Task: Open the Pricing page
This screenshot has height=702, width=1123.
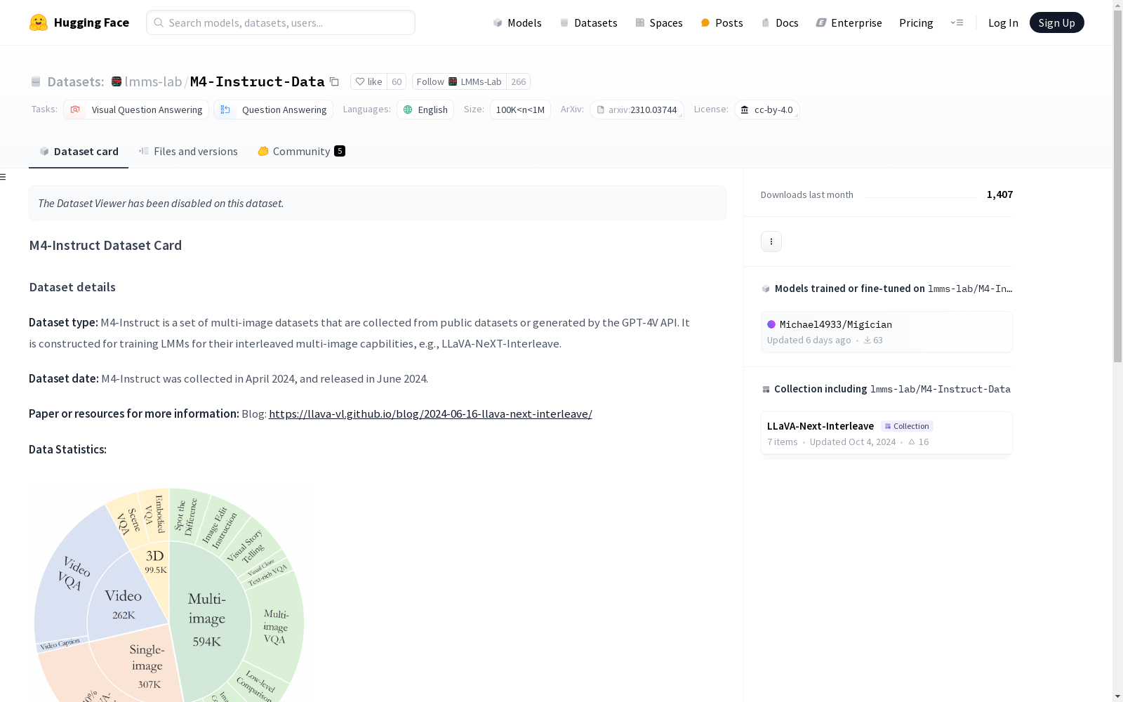Action: point(916,22)
